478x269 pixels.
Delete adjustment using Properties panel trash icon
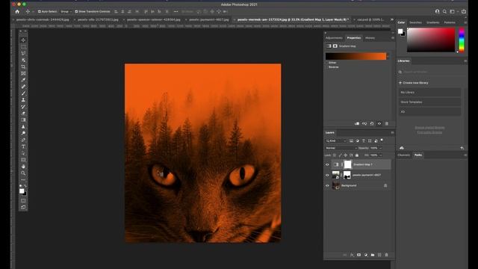[x=387, y=123]
